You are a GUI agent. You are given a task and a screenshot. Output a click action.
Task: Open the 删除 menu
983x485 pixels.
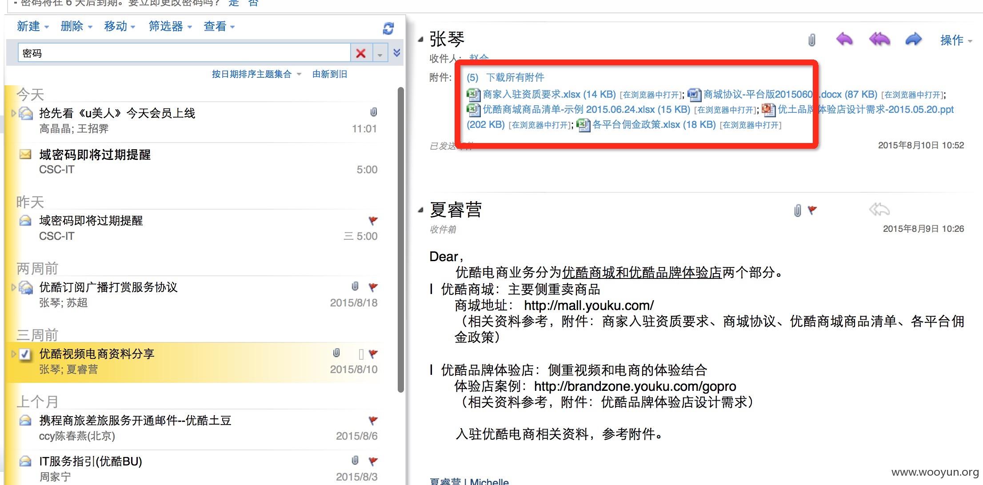76,26
